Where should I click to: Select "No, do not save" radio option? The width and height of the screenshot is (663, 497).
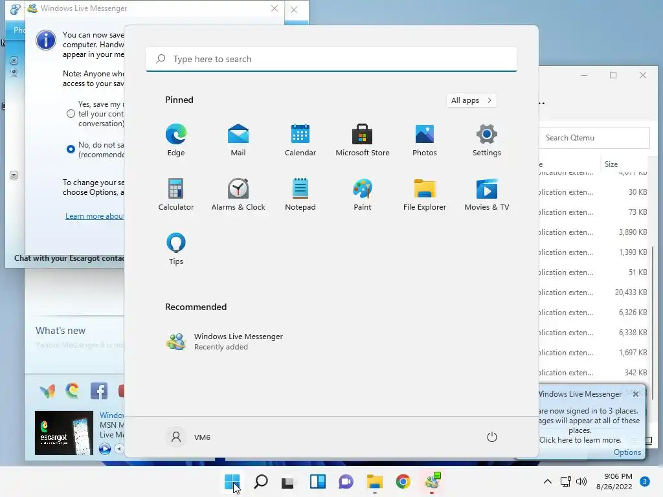[x=71, y=149]
